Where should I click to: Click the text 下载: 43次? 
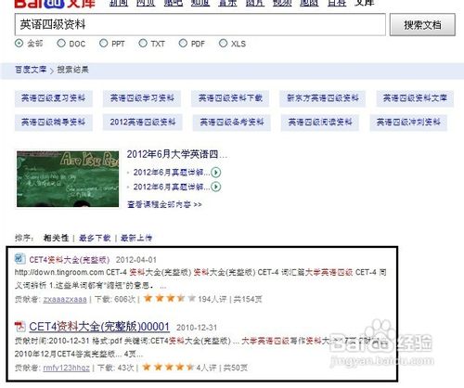(115, 368)
